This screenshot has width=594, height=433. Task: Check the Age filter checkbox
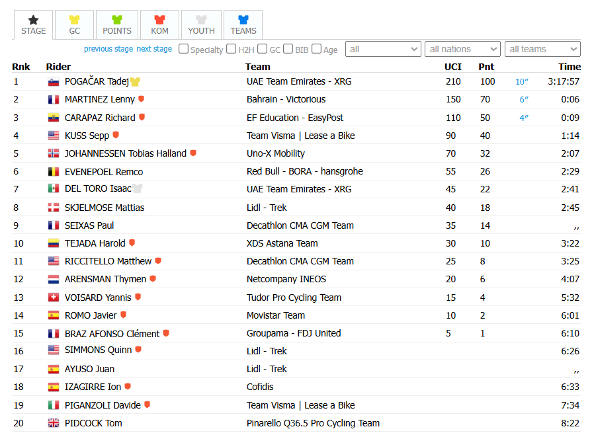click(316, 49)
